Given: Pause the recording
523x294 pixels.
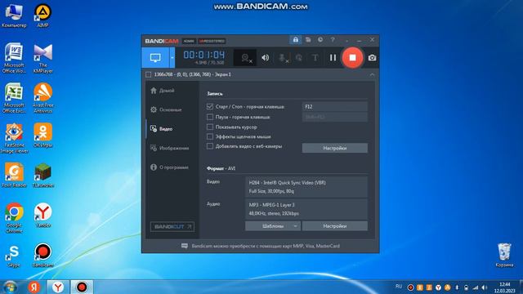Looking at the screenshot, I should point(333,58).
